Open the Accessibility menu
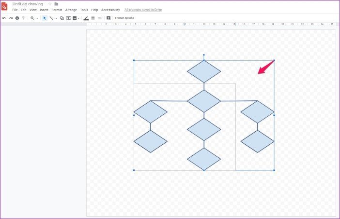 point(110,10)
